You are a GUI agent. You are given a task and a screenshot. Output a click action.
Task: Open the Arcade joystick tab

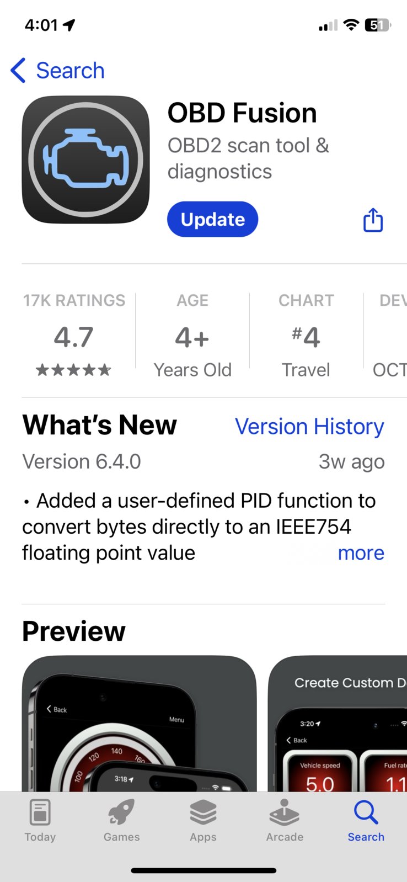[x=285, y=820]
